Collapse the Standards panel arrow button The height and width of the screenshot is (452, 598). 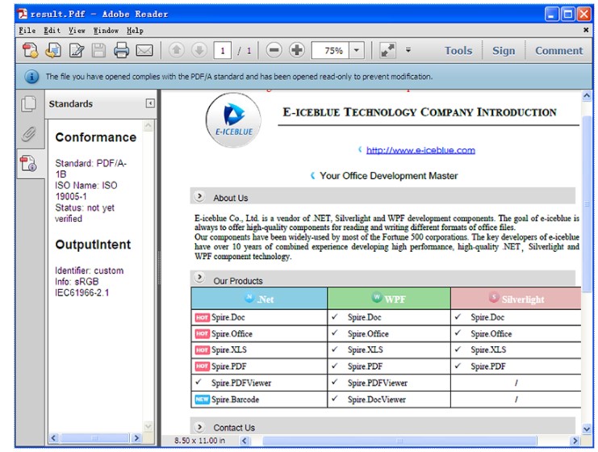tap(150, 103)
